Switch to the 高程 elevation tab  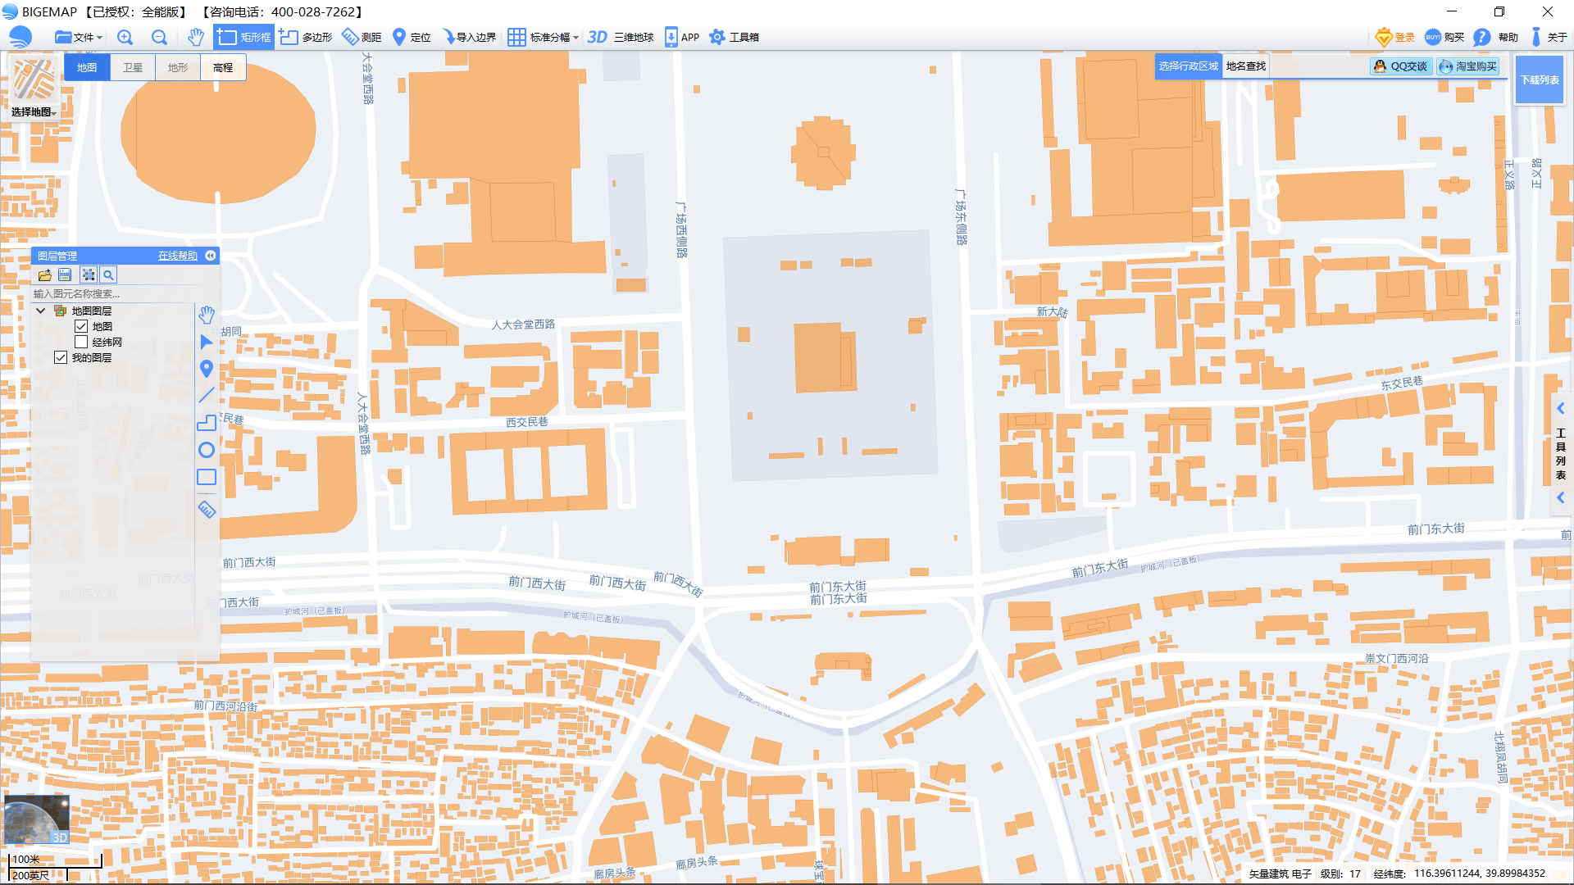223,67
